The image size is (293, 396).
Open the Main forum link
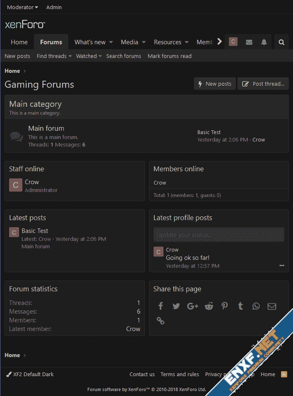click(x=46, y=128)
